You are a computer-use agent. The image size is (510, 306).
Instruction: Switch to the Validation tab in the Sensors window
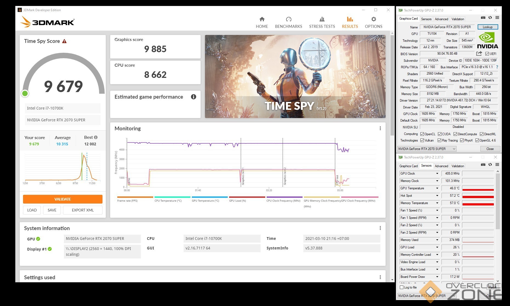(458, 166)
